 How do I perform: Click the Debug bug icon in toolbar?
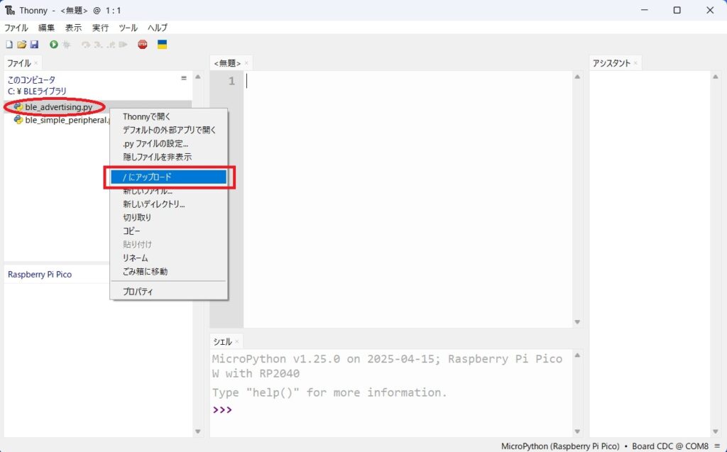pos(67,45)
